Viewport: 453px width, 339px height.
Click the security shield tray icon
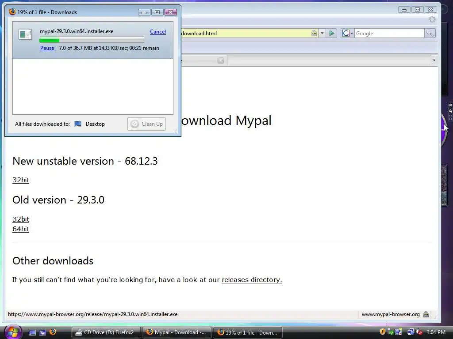pos(383,332)
